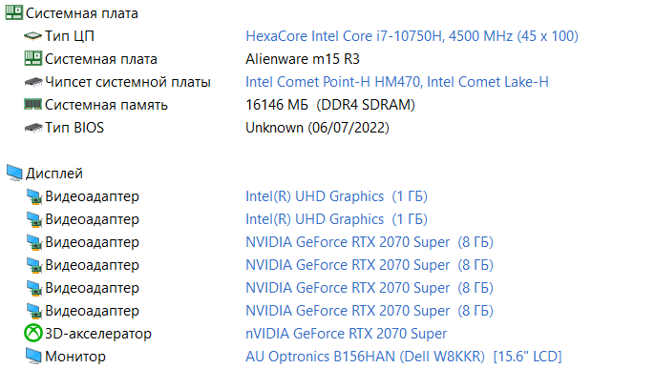This screenshot has height=389, width=655.
Task: Select the Дисплей section header
Action: tap(54, 174)
